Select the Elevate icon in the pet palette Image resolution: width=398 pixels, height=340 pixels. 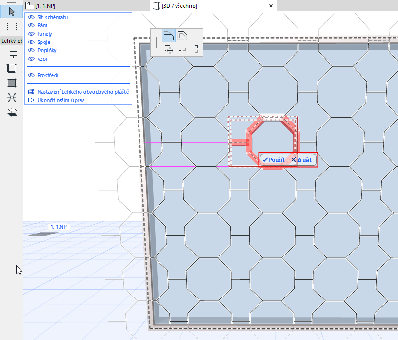[196, 49]
